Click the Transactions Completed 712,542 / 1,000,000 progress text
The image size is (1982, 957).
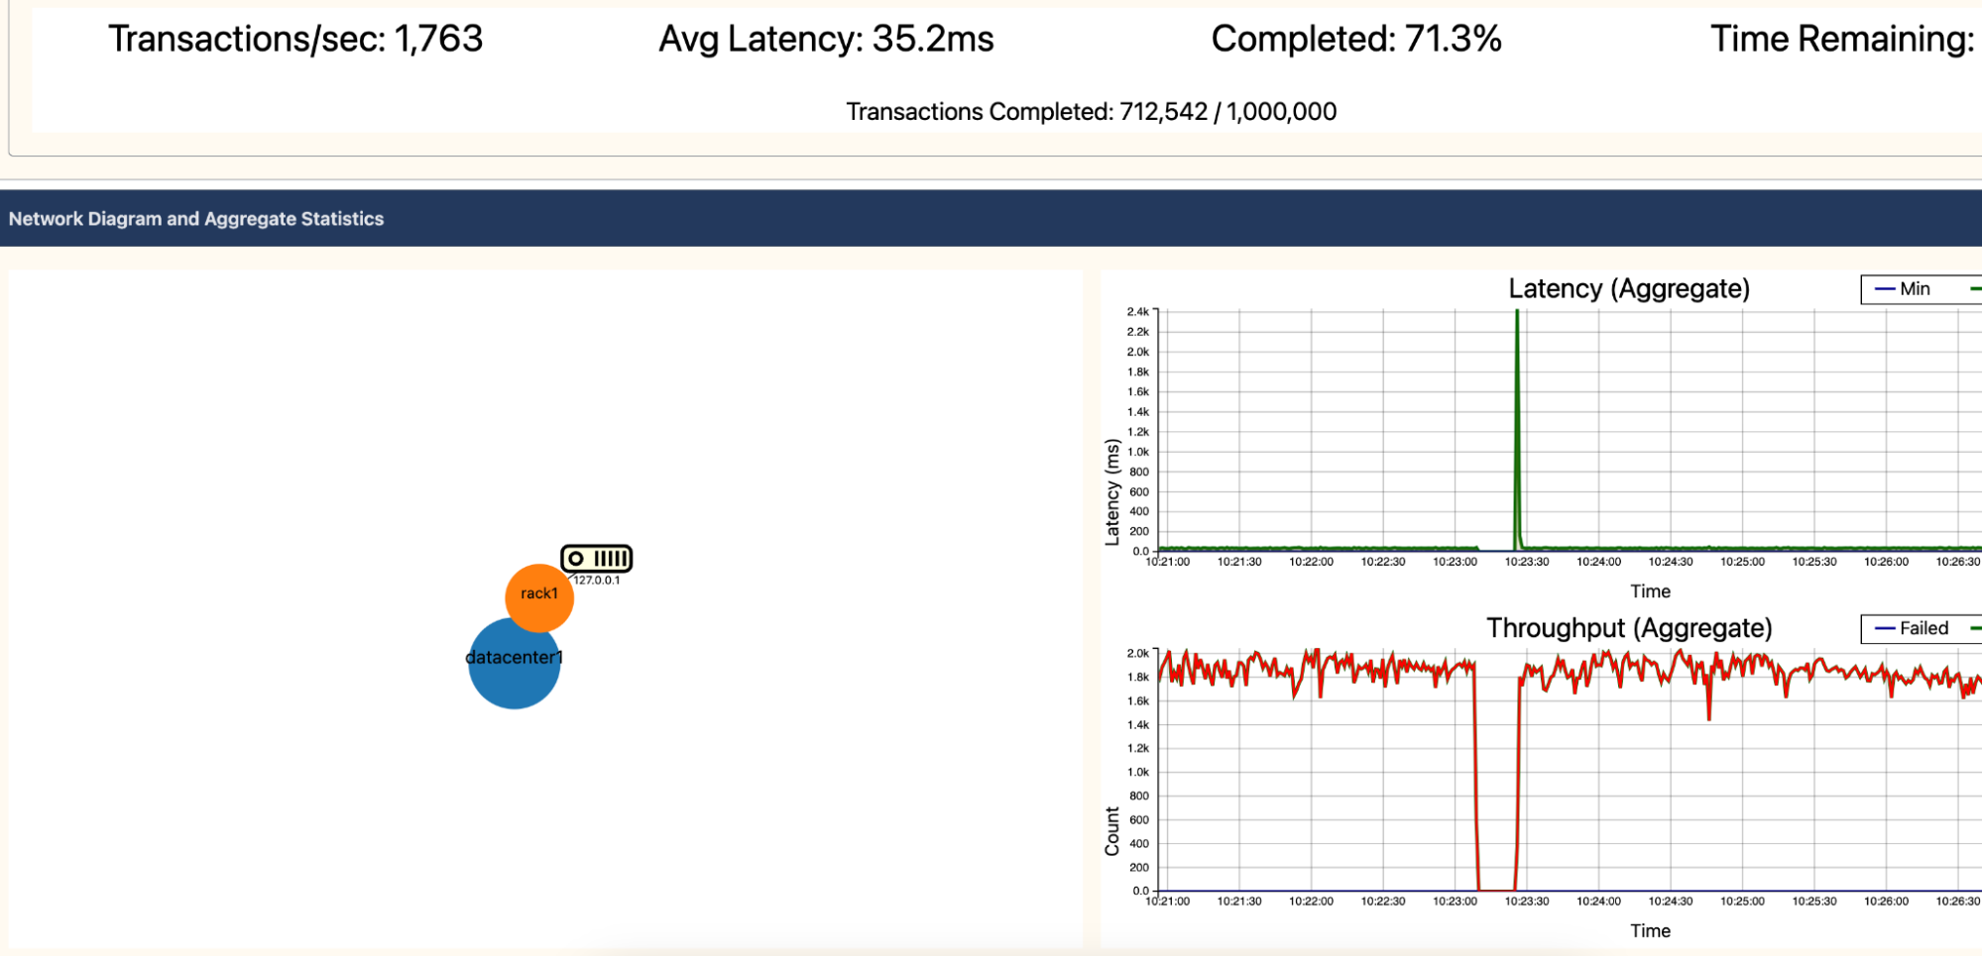pyautogui.click(x=1091, y=112)
